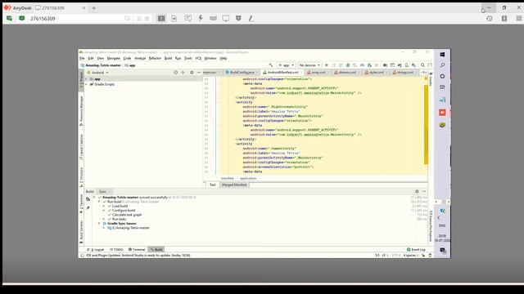The height and width of the screenshot is (294, 524).
Task: Open the Refactor menu
Action: [155, 58]
